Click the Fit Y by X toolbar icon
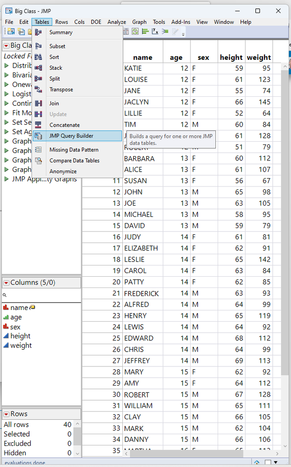Viewport: 291px width, 467px height. tap(155, 32)
